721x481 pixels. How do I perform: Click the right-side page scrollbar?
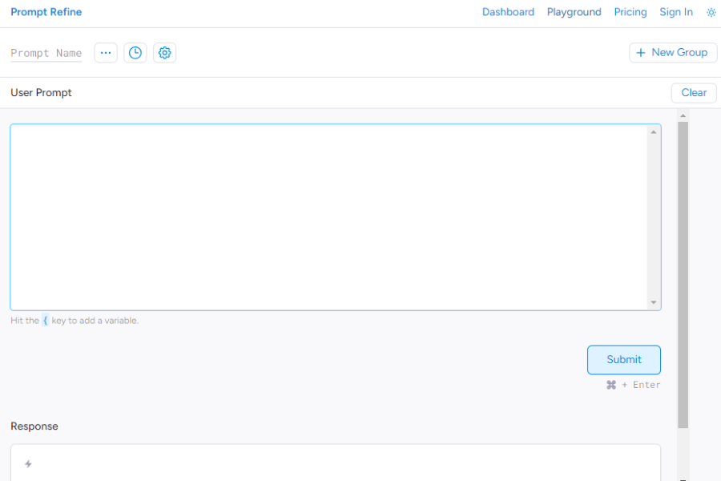[x=683, y=265]
